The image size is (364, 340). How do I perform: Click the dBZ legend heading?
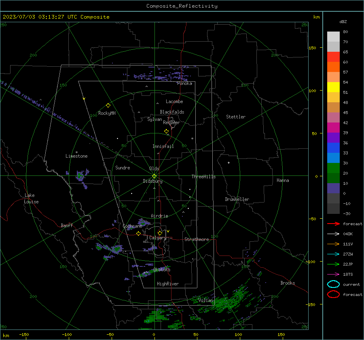(x=343, y=21)
